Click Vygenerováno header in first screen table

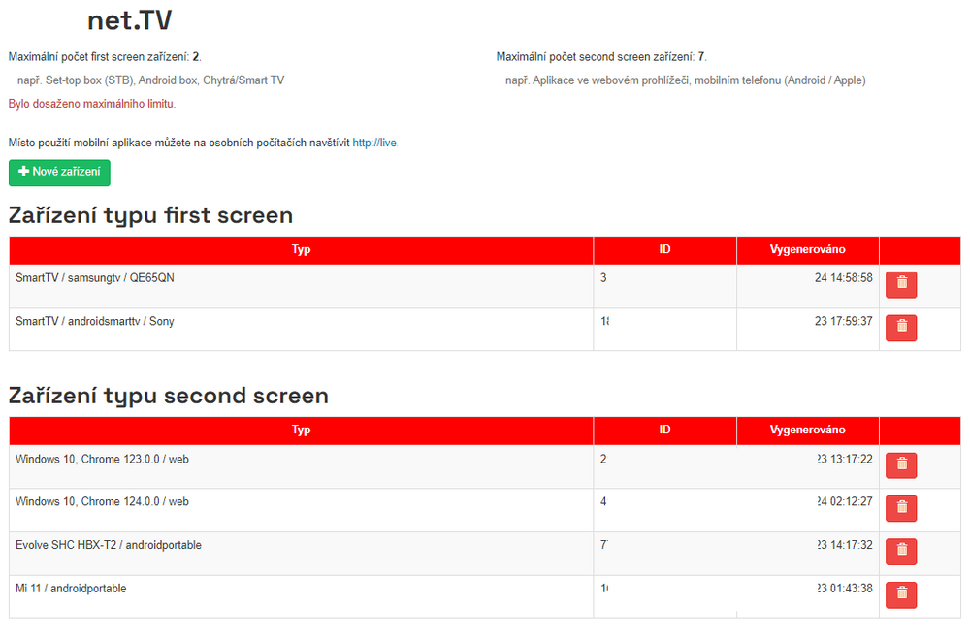pos(807,250)
